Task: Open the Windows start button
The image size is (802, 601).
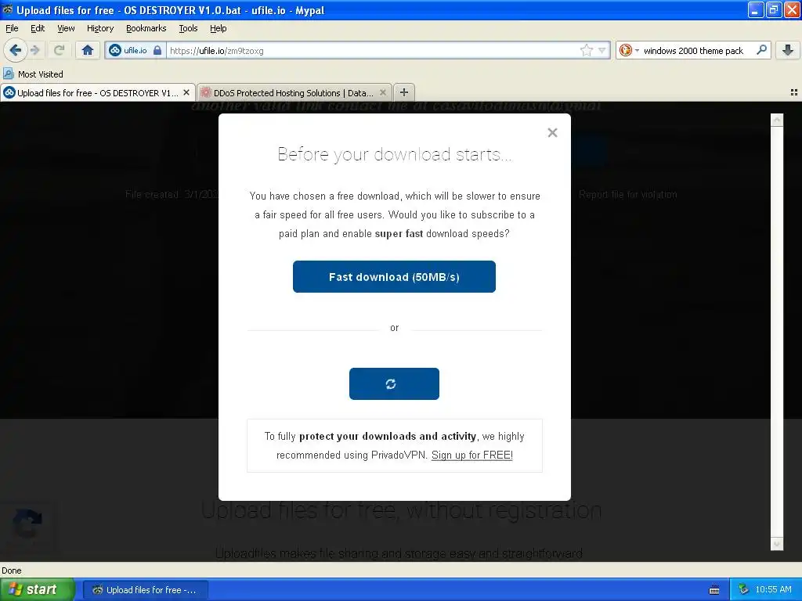Action: pos(37,589)
